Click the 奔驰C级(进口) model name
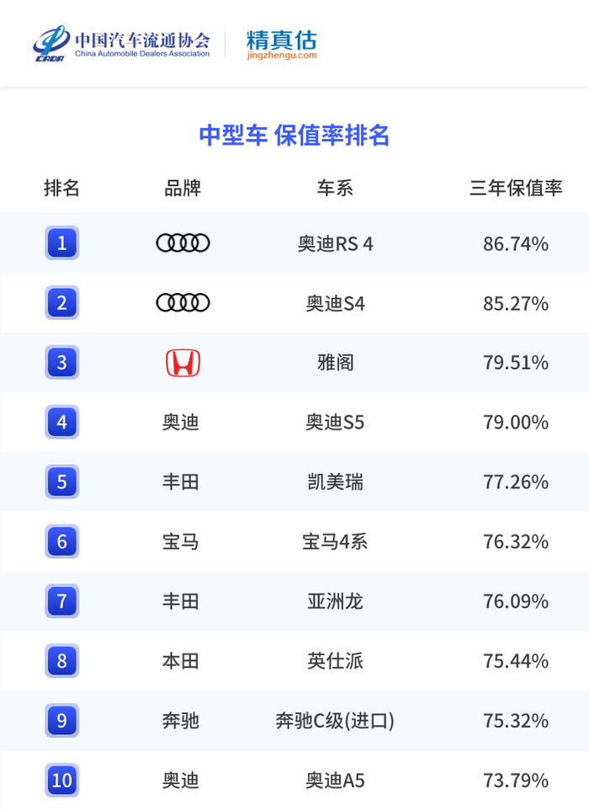Image resolution: width=589 pixels, height=810 pixels. 335,721
